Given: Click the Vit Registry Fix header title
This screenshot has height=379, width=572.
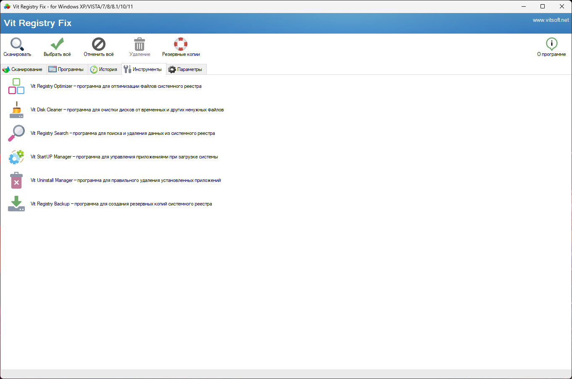Looking at the screenshot, I should (38, 23).
